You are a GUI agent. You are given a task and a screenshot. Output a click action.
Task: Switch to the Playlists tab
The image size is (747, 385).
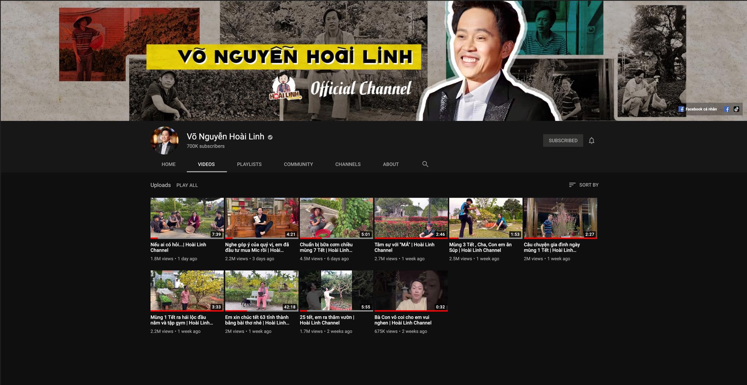249,164
